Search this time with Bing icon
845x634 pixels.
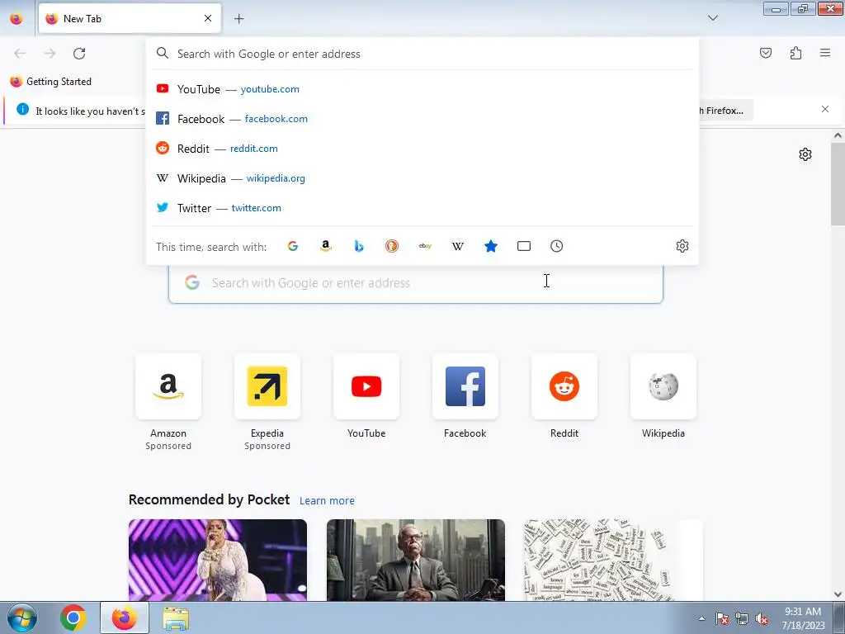point(359,246)
